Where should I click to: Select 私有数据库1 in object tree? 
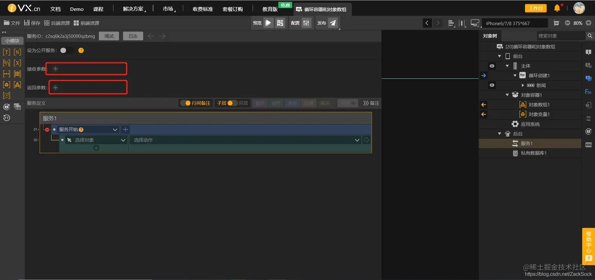coord(530,153)
